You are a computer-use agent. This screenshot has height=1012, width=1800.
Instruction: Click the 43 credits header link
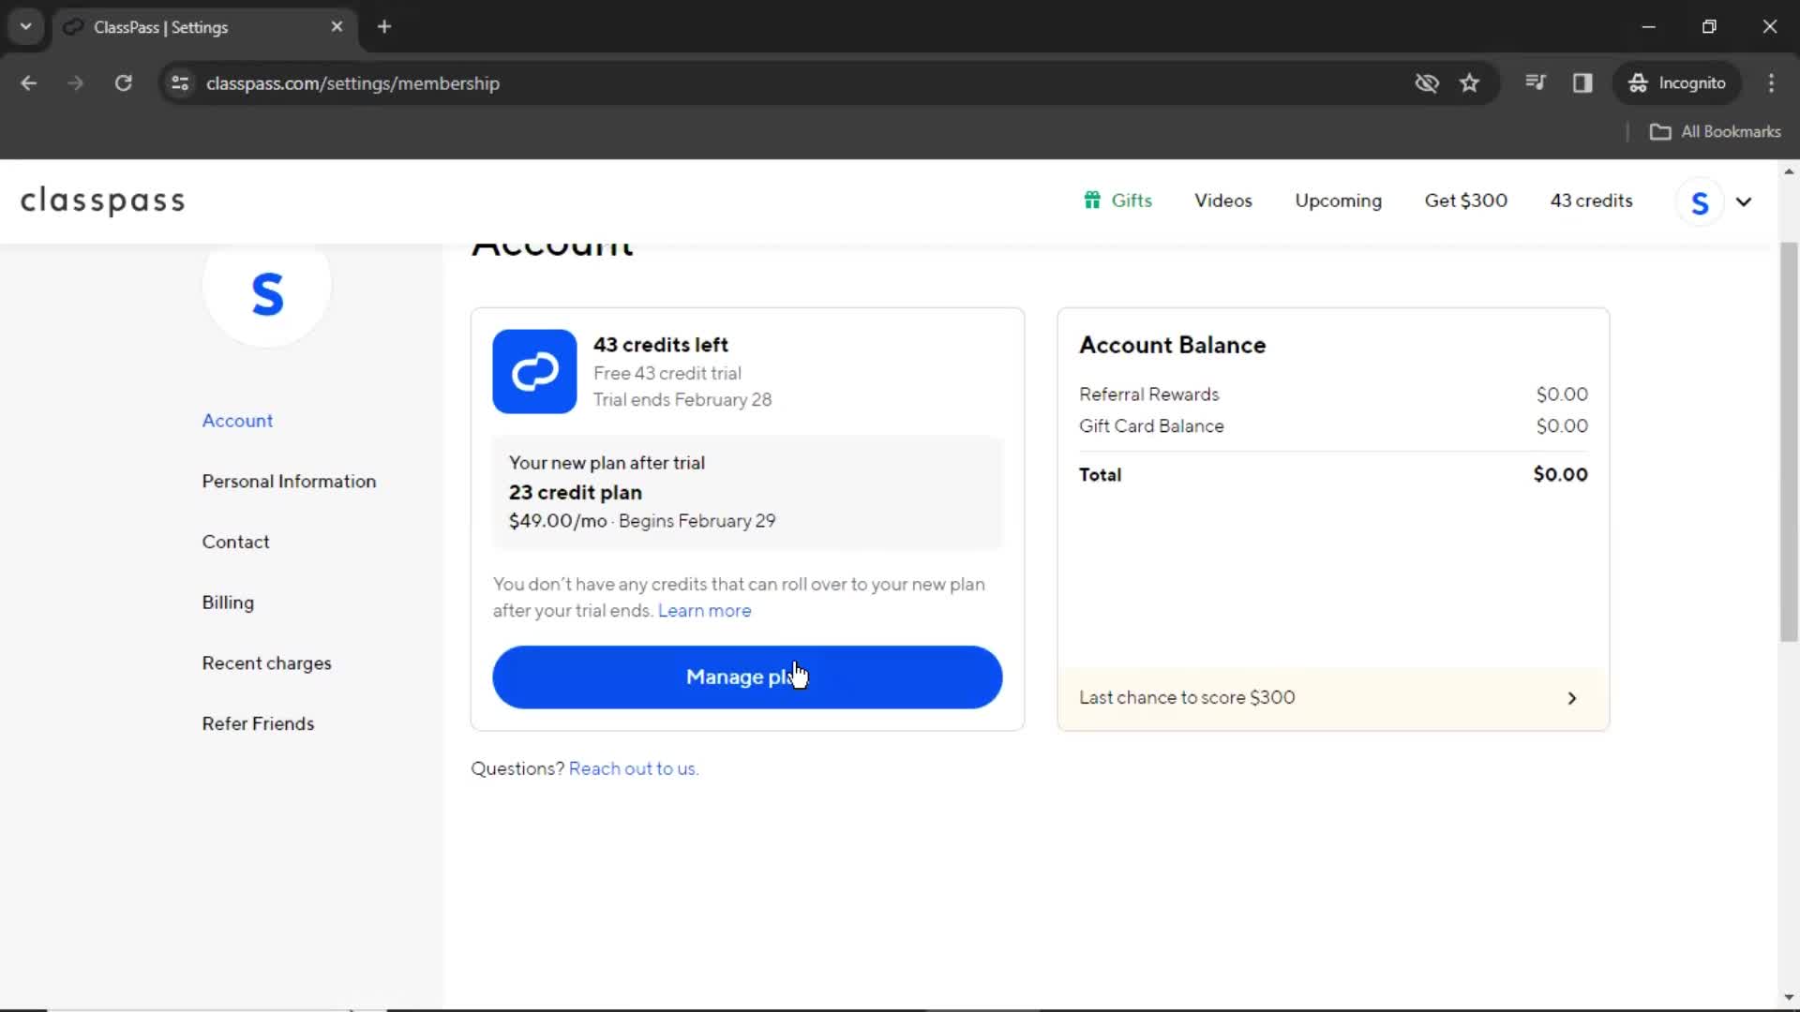coord(1591,201)
